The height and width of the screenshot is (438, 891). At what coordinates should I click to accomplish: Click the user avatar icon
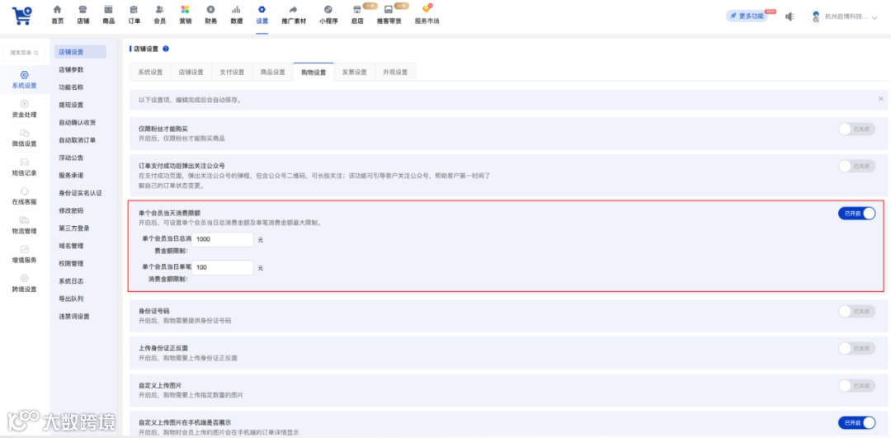click(x=816, y=16)
